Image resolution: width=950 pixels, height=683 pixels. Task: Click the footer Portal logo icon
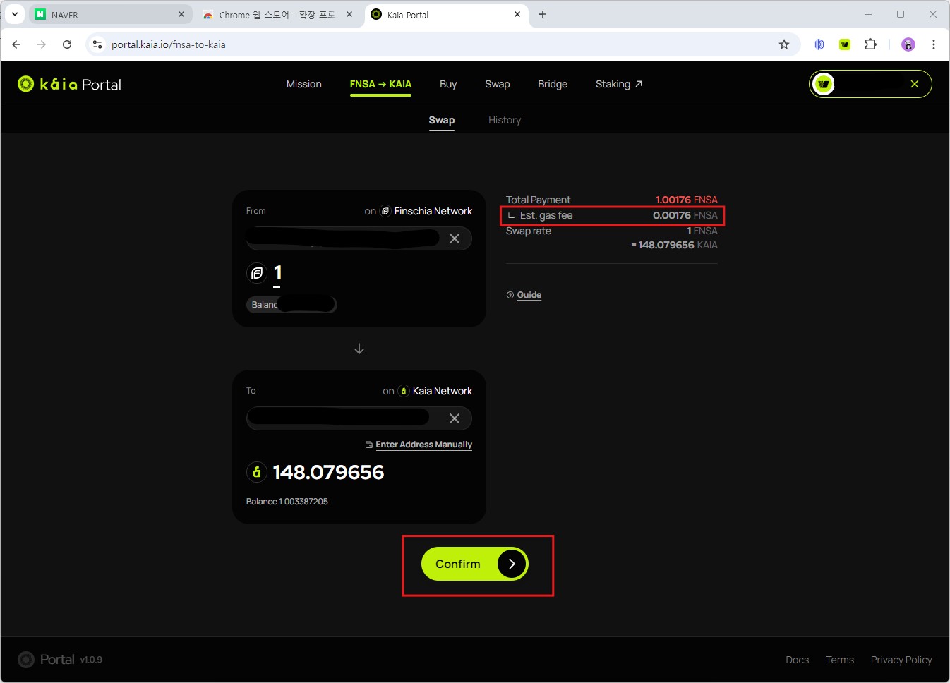click(x=26, y=660)
